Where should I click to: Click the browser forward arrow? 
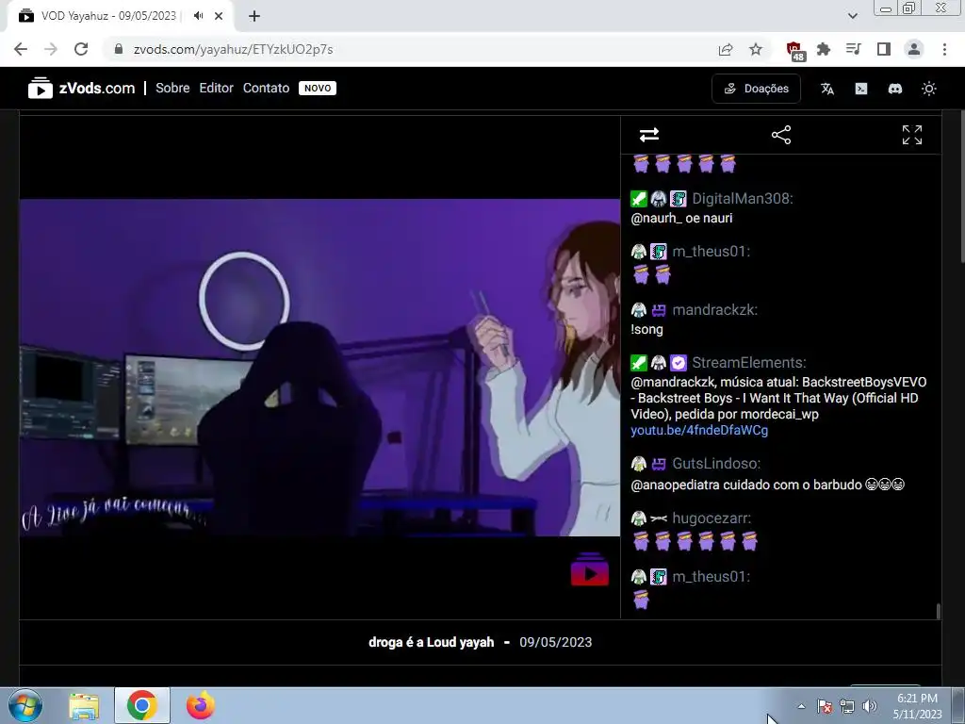[51, 49]
